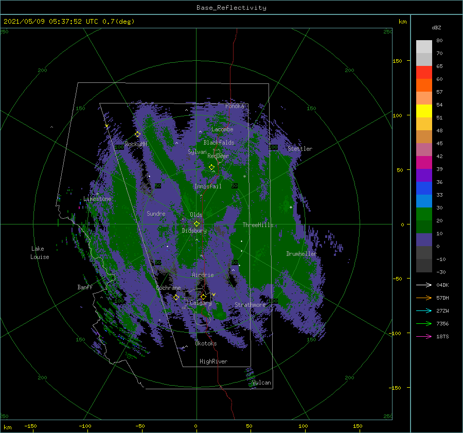Image resolution: width=463 pixels, height=433 pixels.
Task: Click the Cochrane label
Action: (x=168, y=288)
